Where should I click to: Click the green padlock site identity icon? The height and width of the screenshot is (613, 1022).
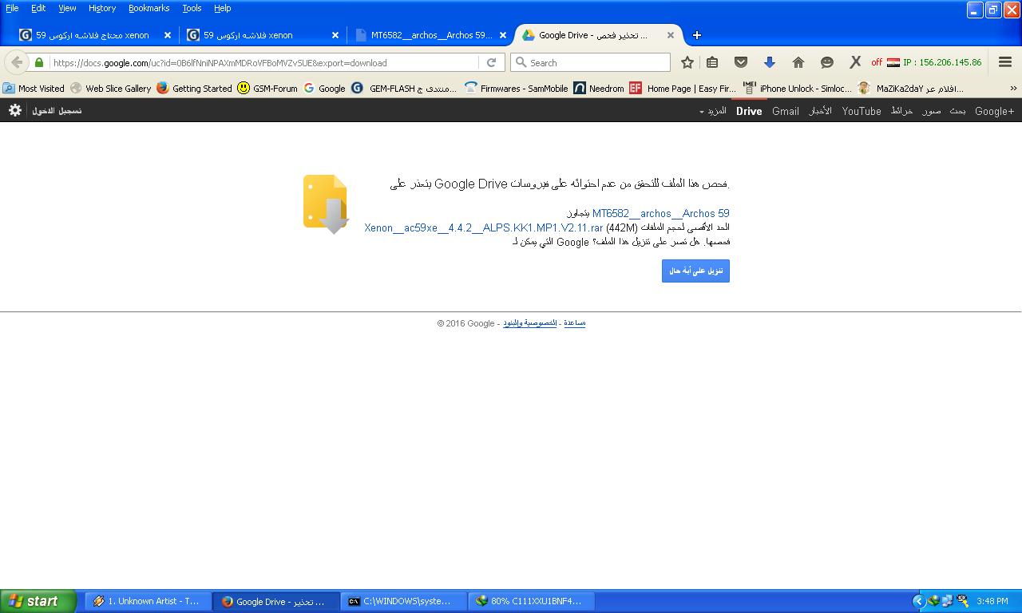[x=39, y=62]
